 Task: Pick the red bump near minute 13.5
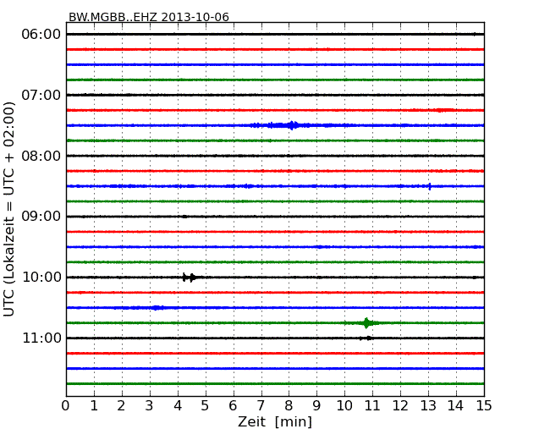click(445, 110)
